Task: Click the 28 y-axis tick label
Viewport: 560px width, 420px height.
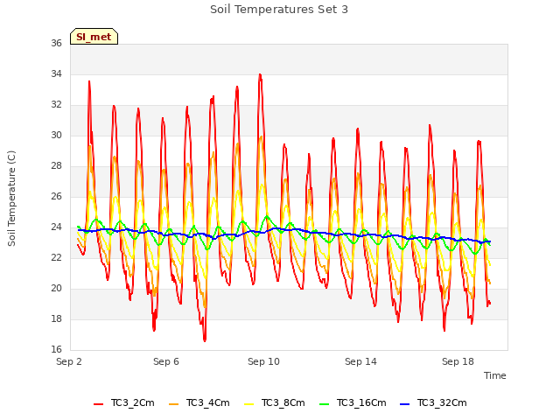Action: pyautogui.click(x=56, y=165)
